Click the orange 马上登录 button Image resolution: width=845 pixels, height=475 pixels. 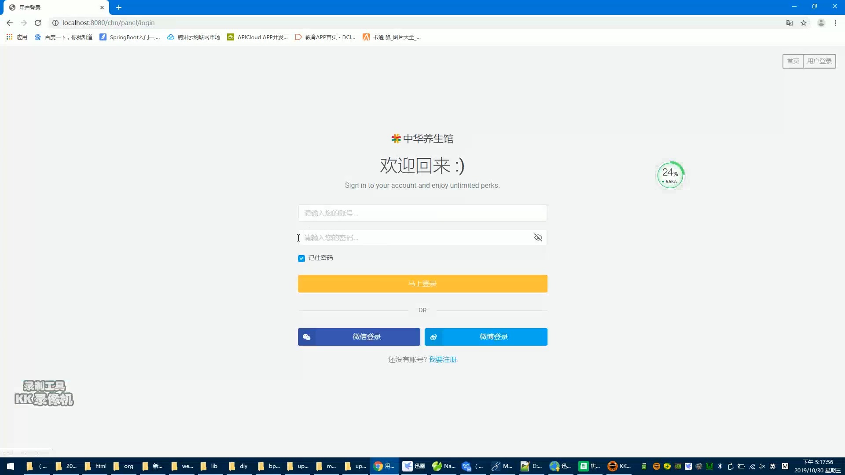pos(422,284)
